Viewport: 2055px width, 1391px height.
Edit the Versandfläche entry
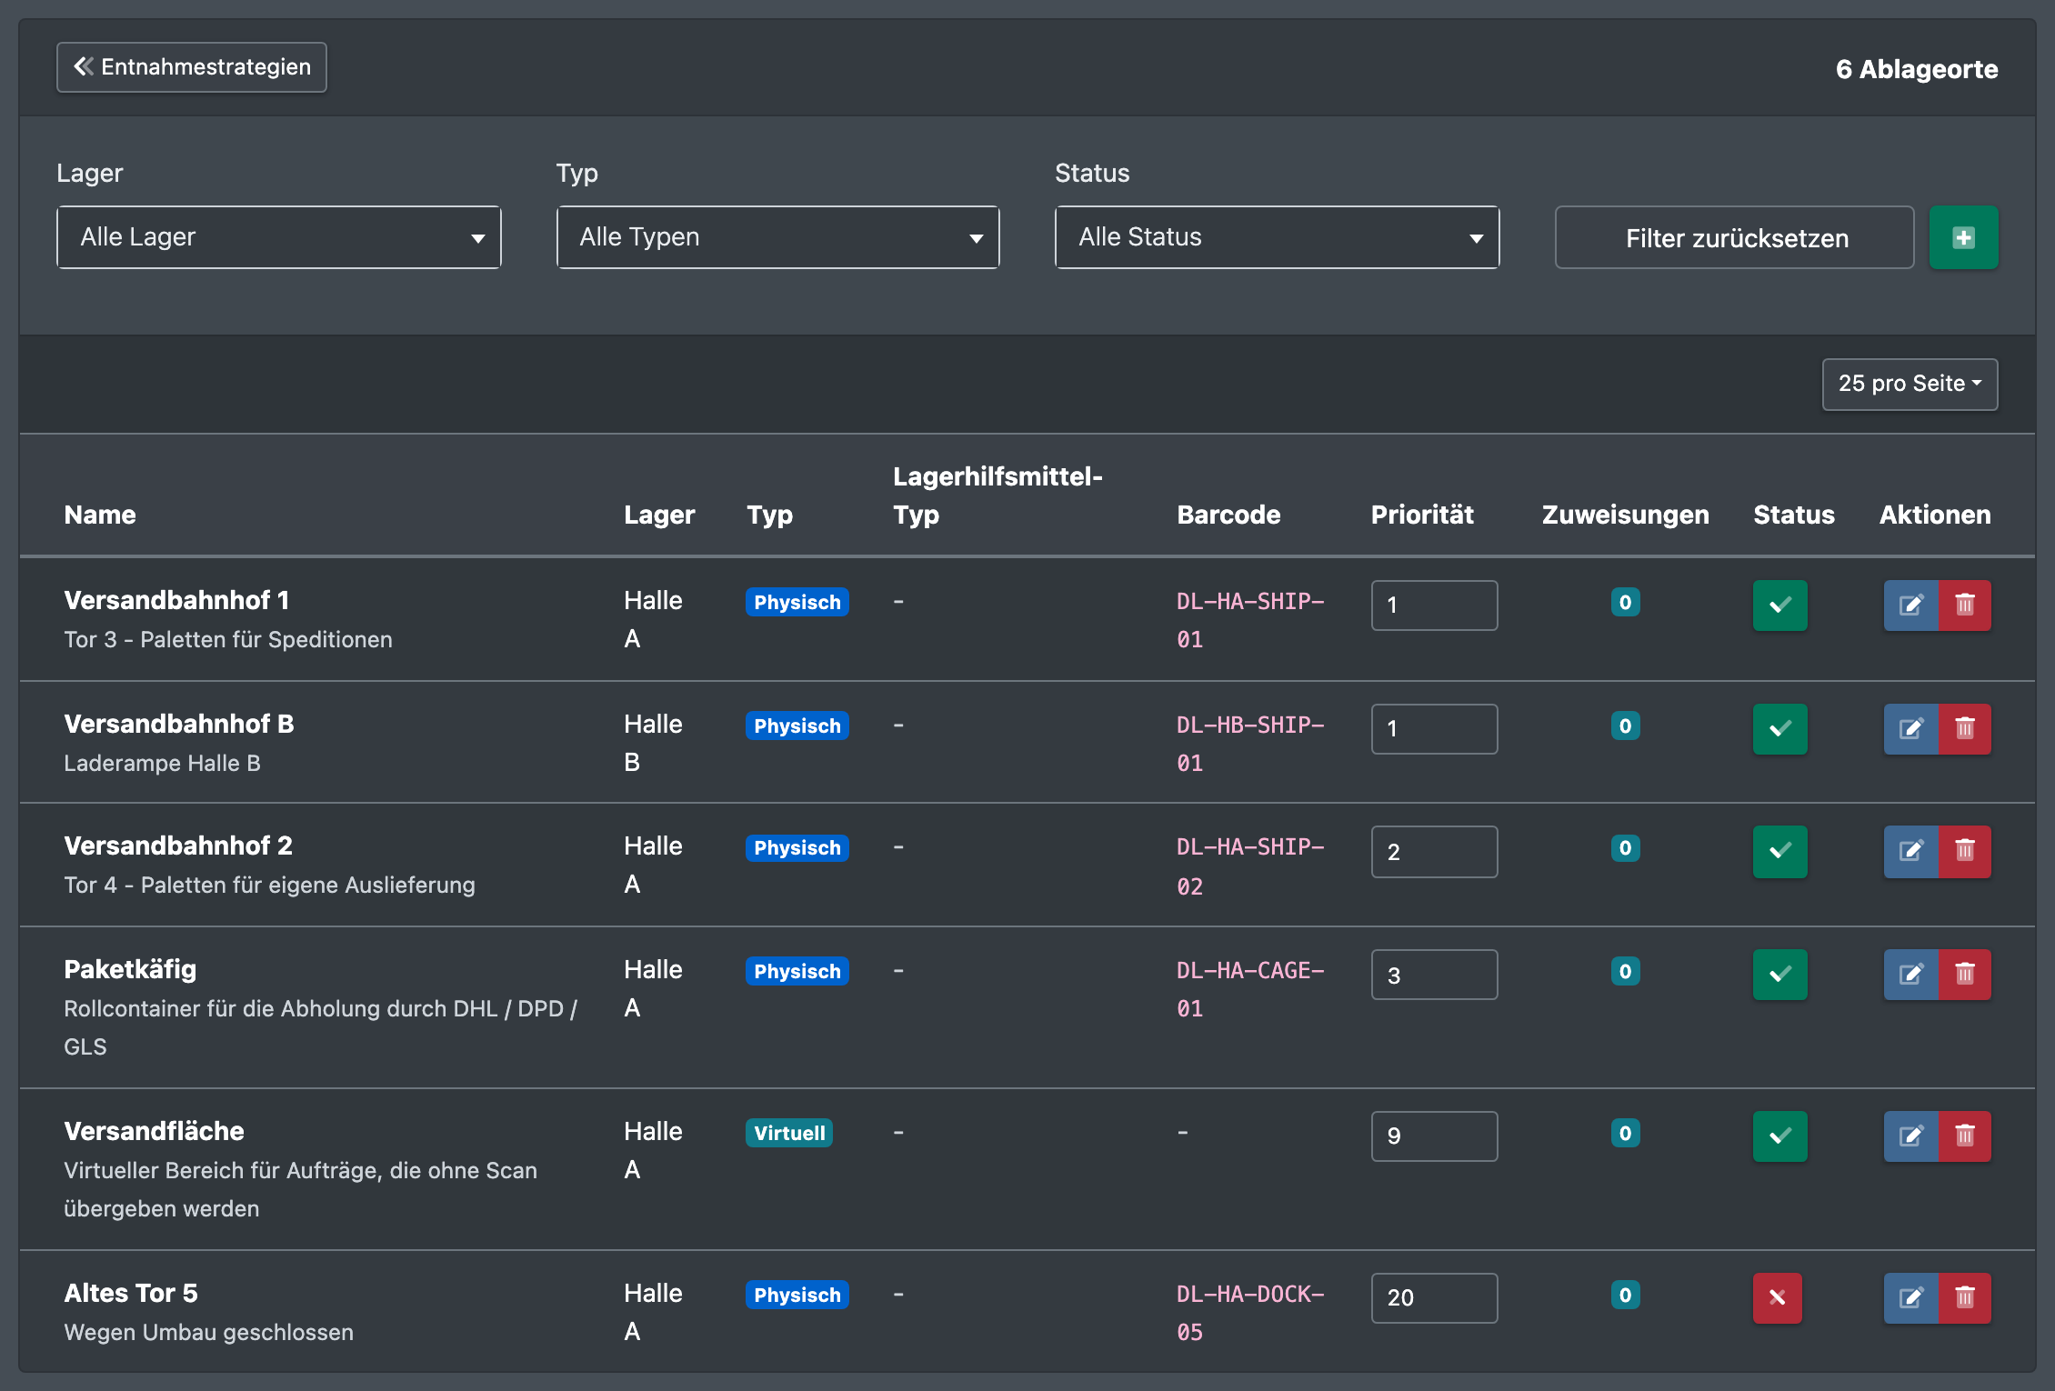click(x=1910, y=1136)
